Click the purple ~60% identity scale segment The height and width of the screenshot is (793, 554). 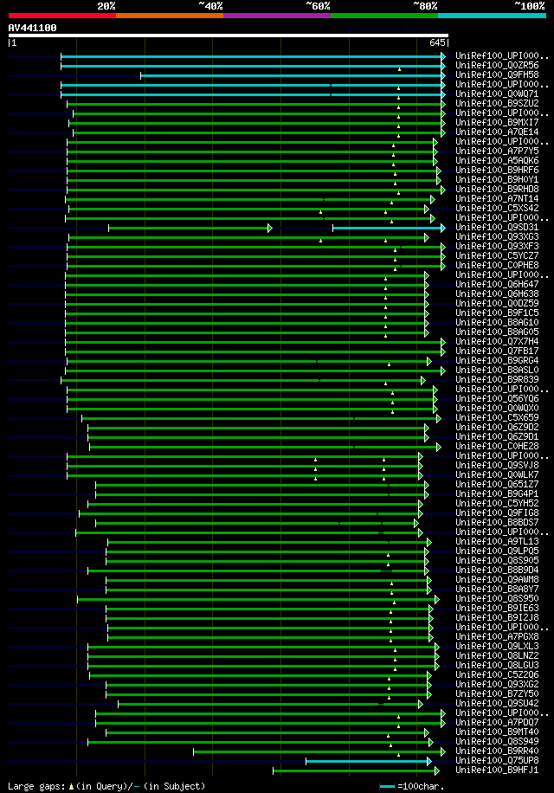coord(277,16)
